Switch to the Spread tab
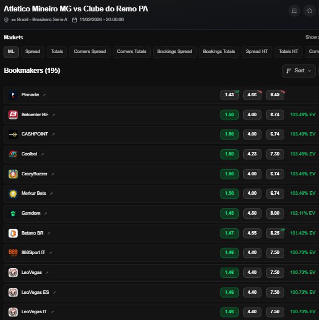The image size is (319, 320). tap(32, 52)
